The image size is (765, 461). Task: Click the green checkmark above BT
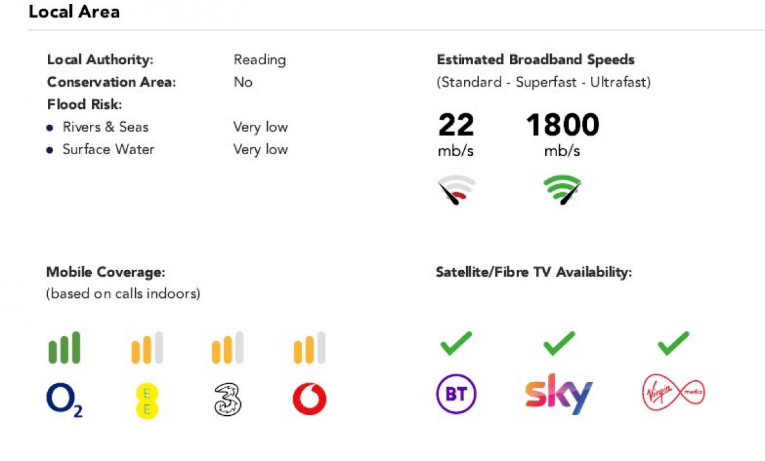click(x=456, y=343)
